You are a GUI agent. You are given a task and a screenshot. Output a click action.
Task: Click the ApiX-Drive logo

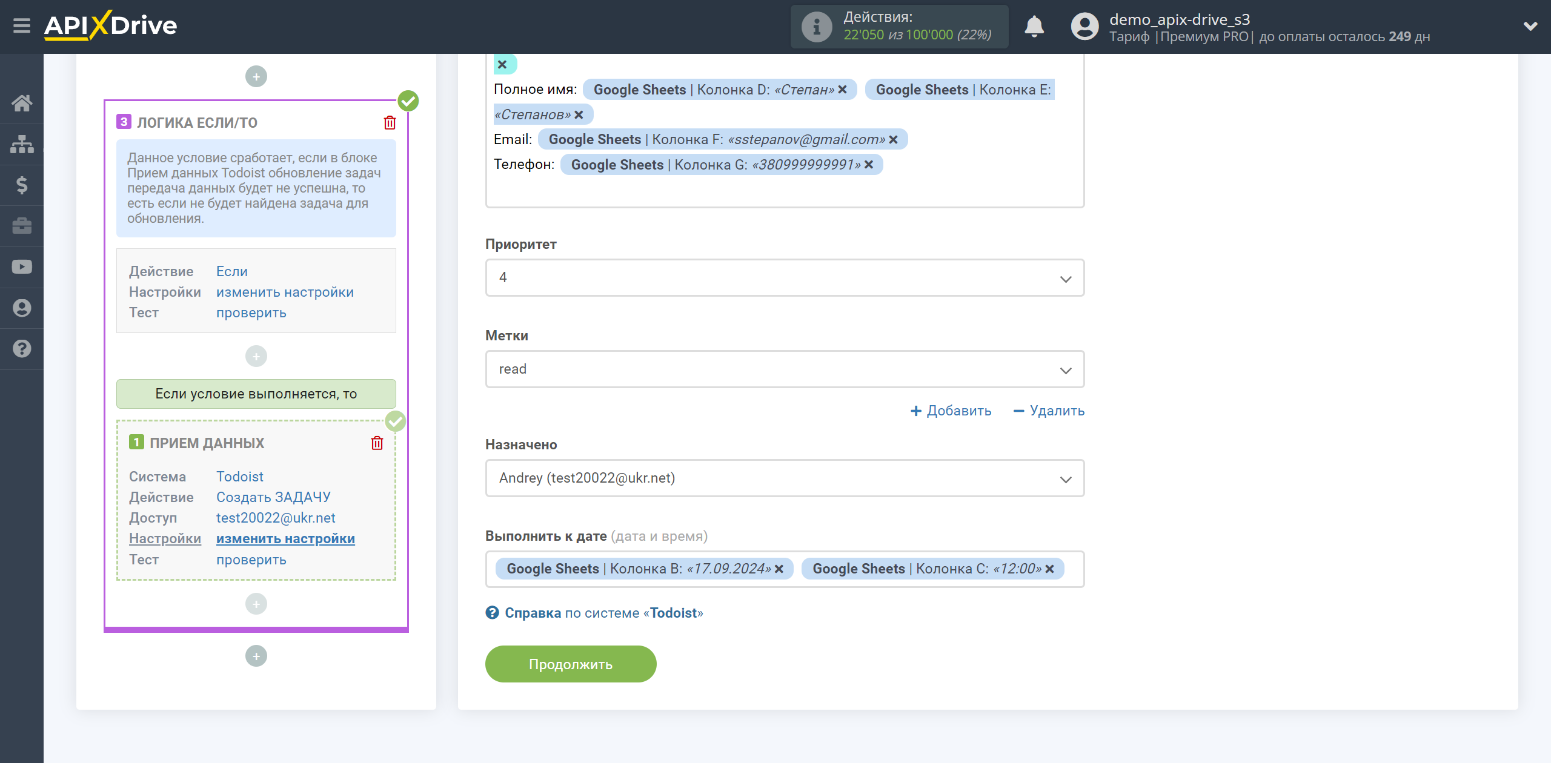[111, 25]
